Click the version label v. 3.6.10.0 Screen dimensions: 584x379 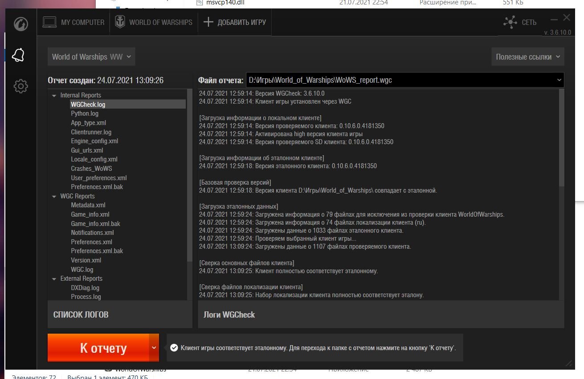[557, 33]
